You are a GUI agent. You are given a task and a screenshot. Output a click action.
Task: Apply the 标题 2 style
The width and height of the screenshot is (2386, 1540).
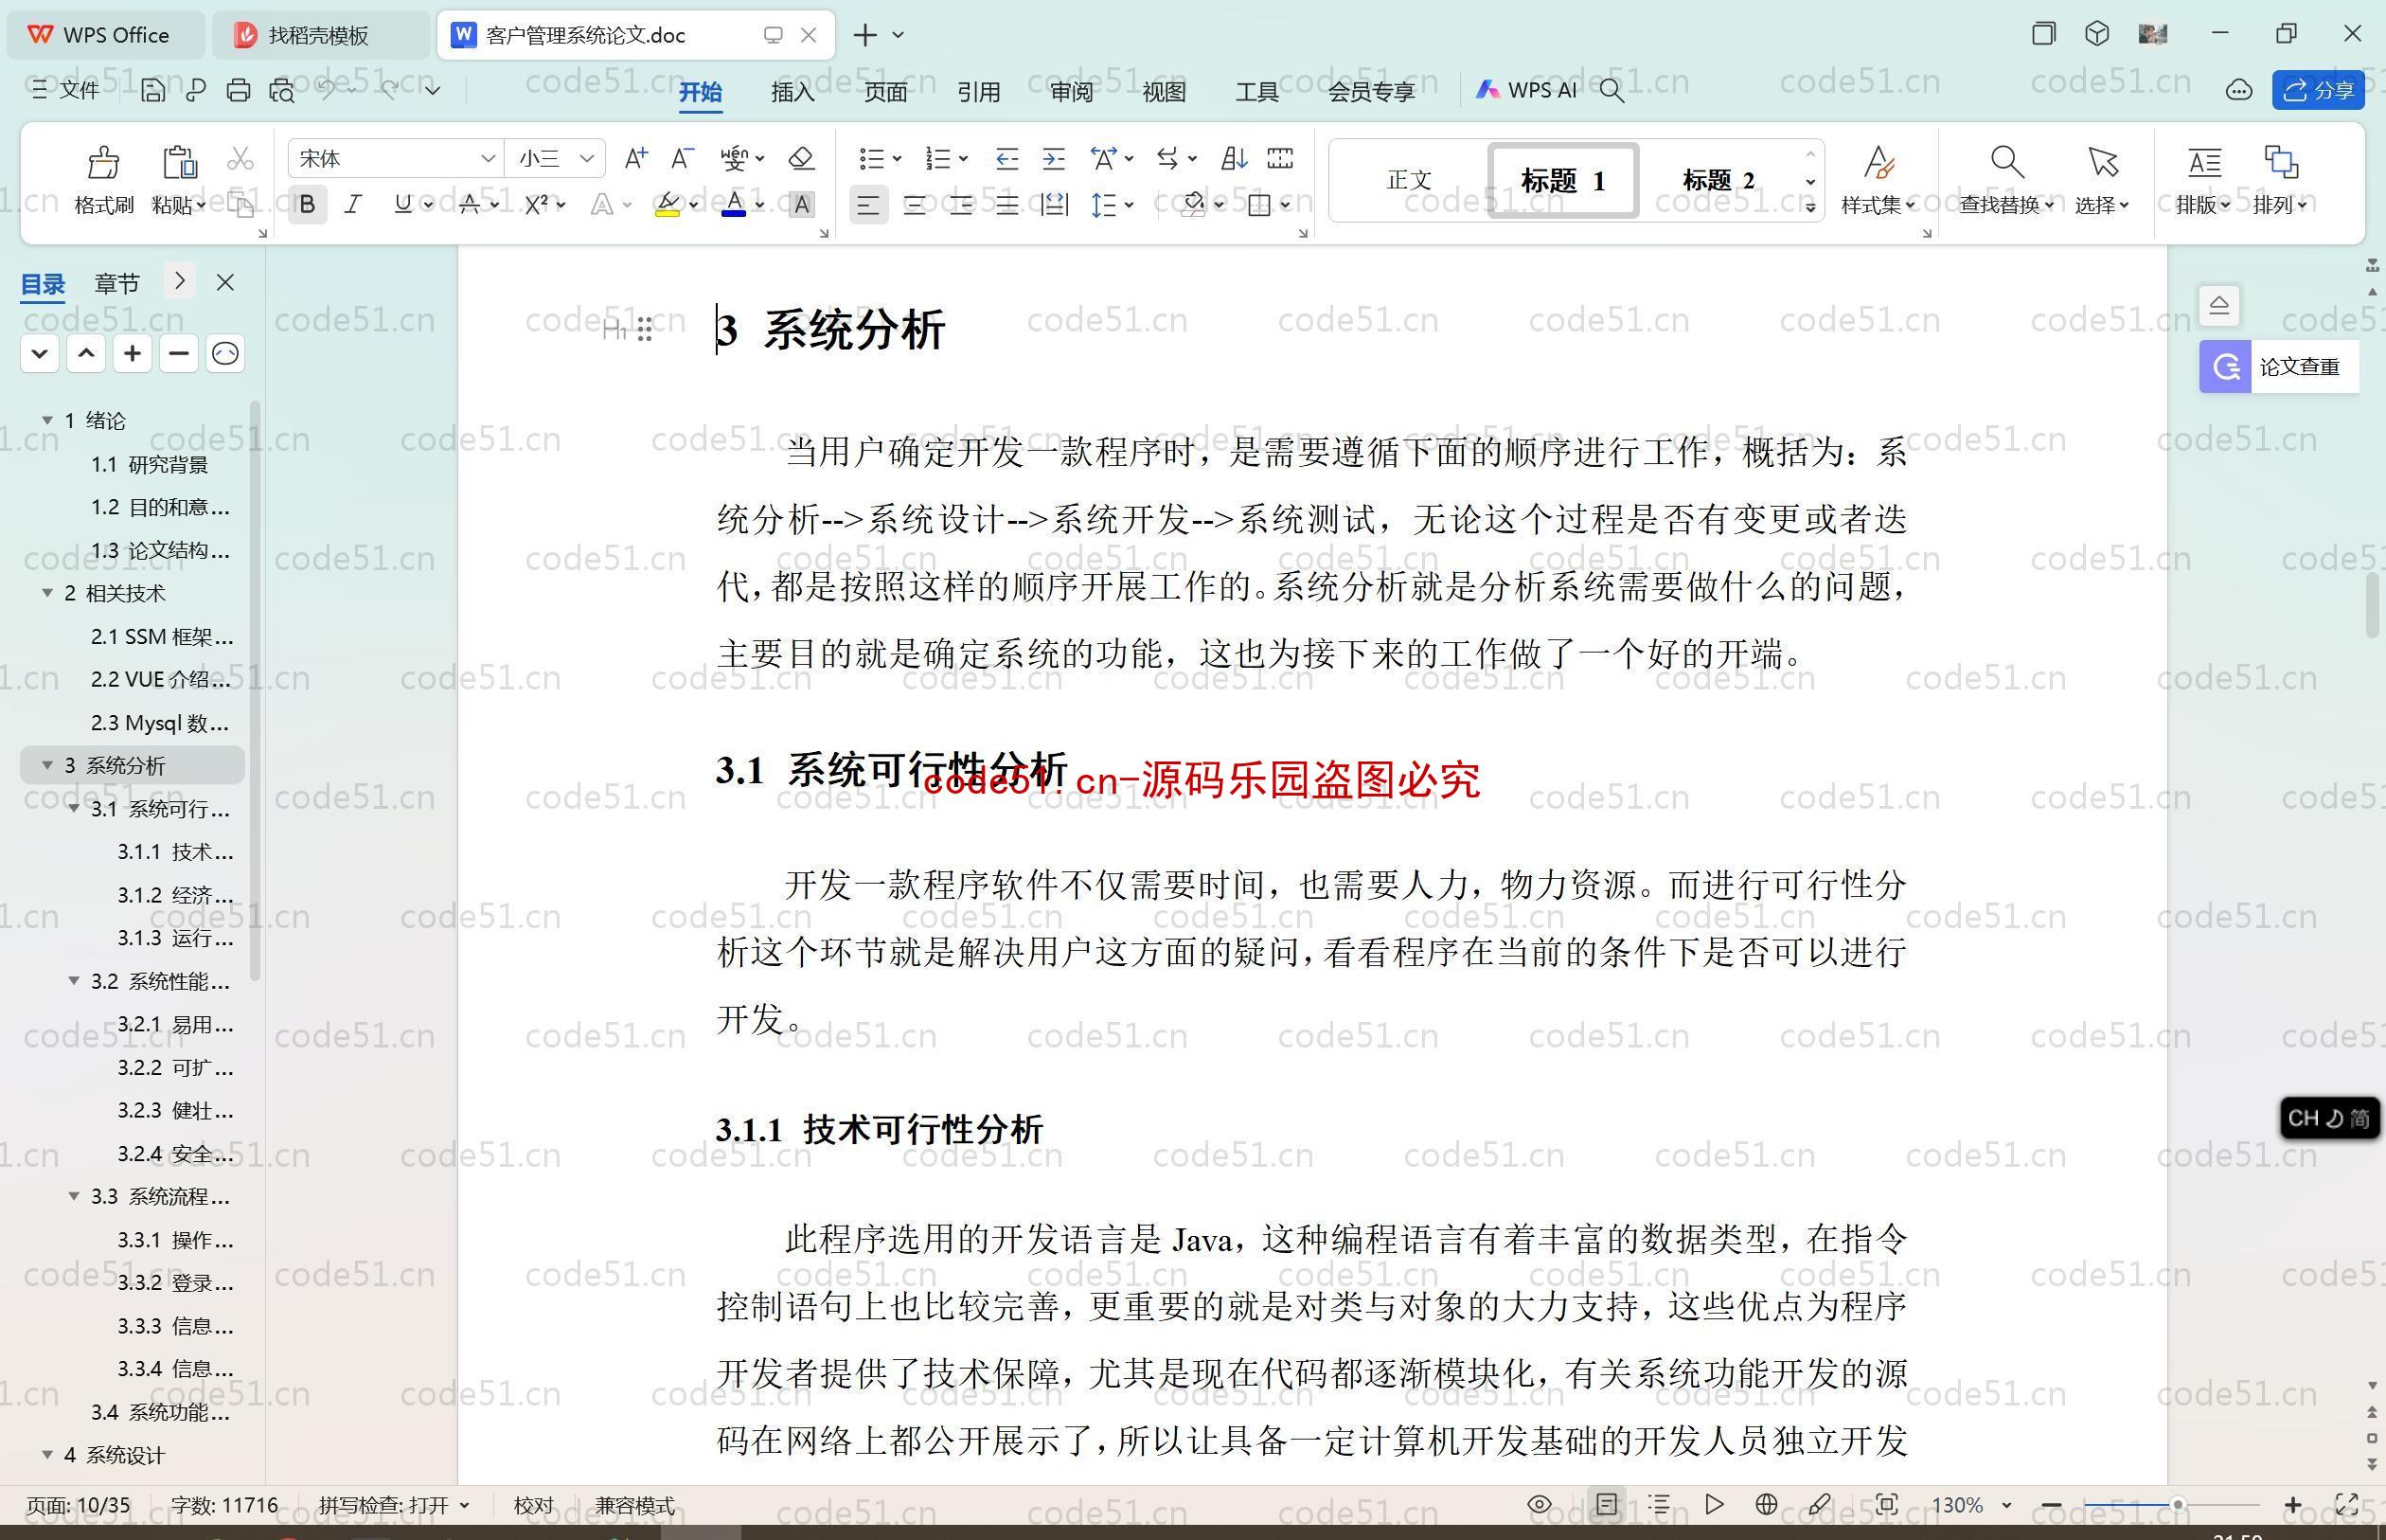tap(1718, 181)
